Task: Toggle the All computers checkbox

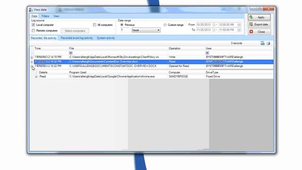Action: coord(94,25)
